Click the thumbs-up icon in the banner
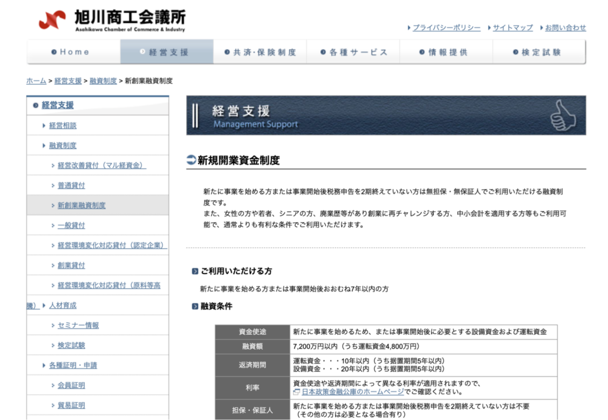The image size is (608, 420). click(x=562, y=115)
